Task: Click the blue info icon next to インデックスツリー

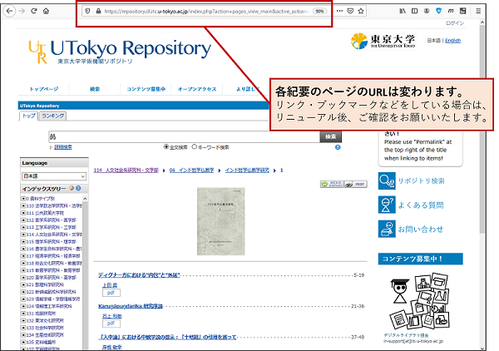Action: pyautogui.click(x=78, y=188)
